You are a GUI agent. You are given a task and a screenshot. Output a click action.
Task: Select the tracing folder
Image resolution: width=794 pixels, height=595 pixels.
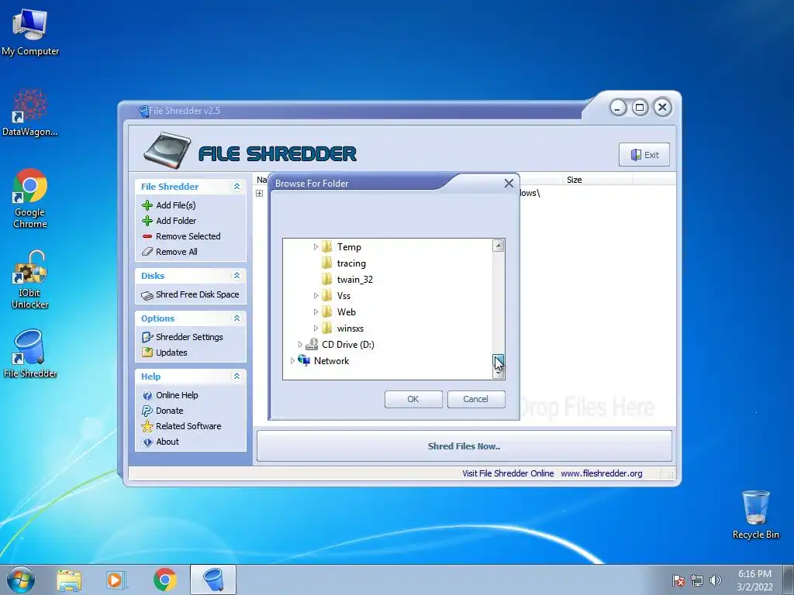351,263
